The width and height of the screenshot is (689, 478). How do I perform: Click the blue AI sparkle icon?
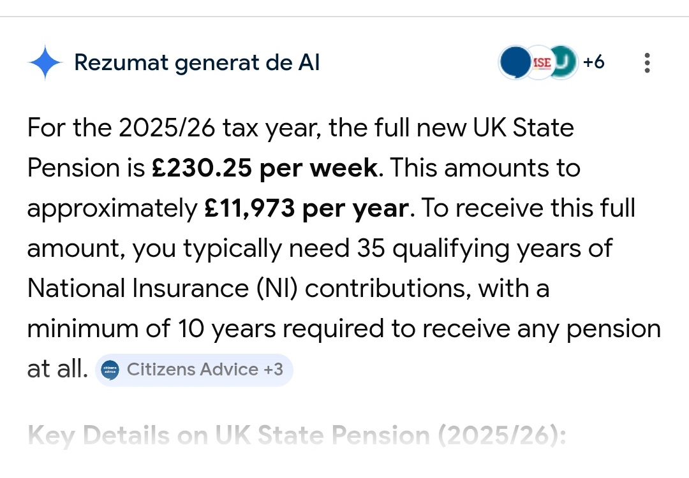pyautogui.click(x=45, y=63)
